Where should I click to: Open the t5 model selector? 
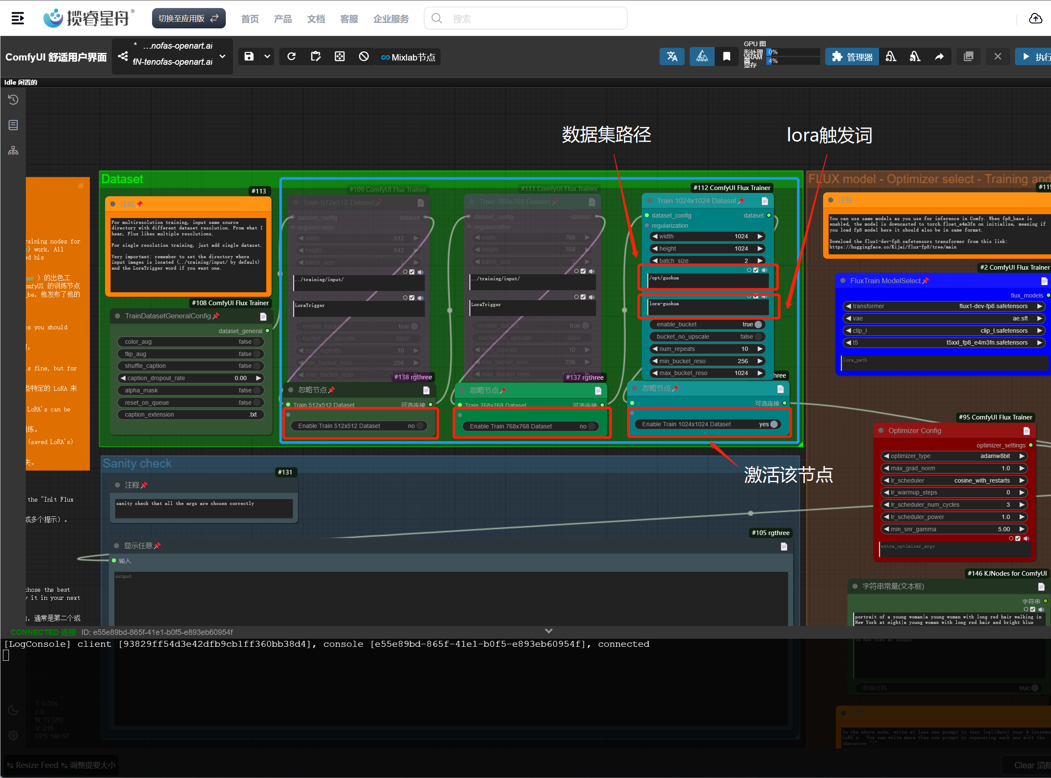(x=943, y=343)
